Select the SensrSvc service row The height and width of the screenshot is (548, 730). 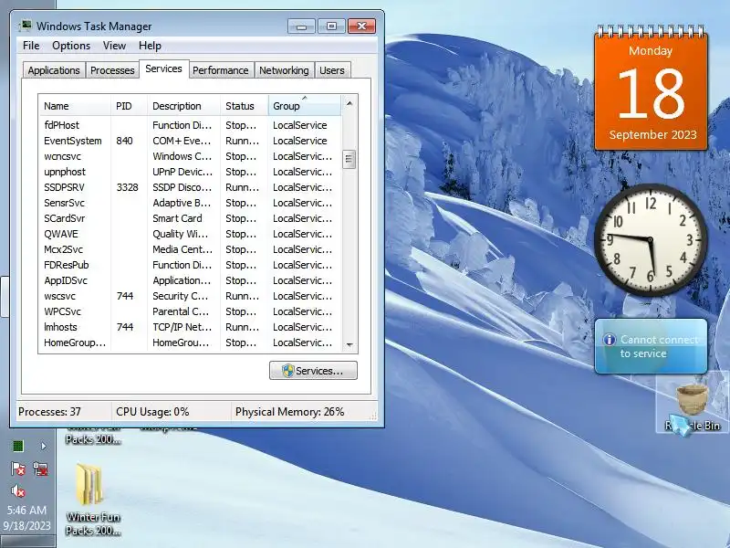(191, 203)
